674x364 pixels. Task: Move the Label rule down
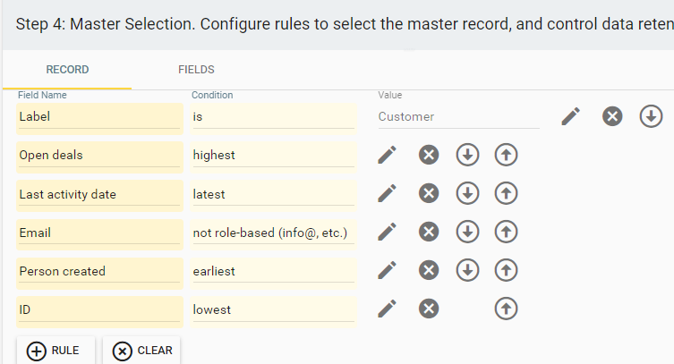click(651, 116)
